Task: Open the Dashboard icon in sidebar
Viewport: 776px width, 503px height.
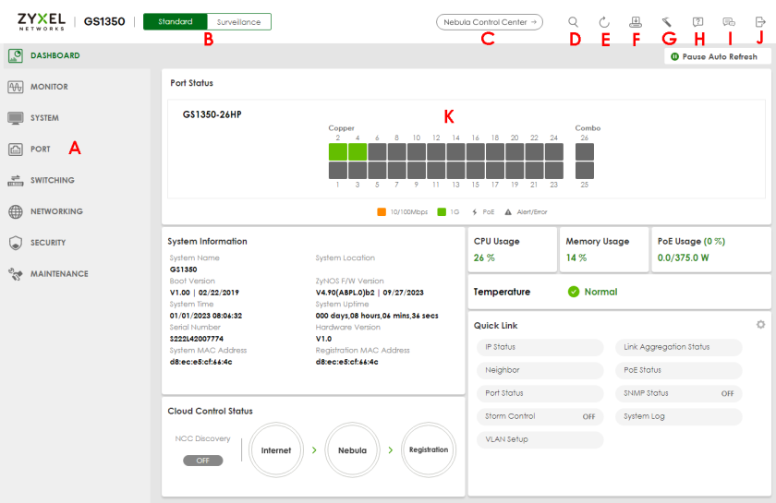Action: (16, 55)
